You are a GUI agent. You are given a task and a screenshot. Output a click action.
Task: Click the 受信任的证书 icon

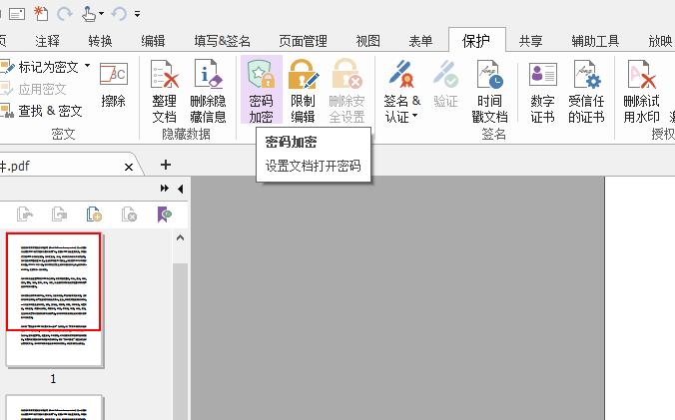click(x=586, y=90)
